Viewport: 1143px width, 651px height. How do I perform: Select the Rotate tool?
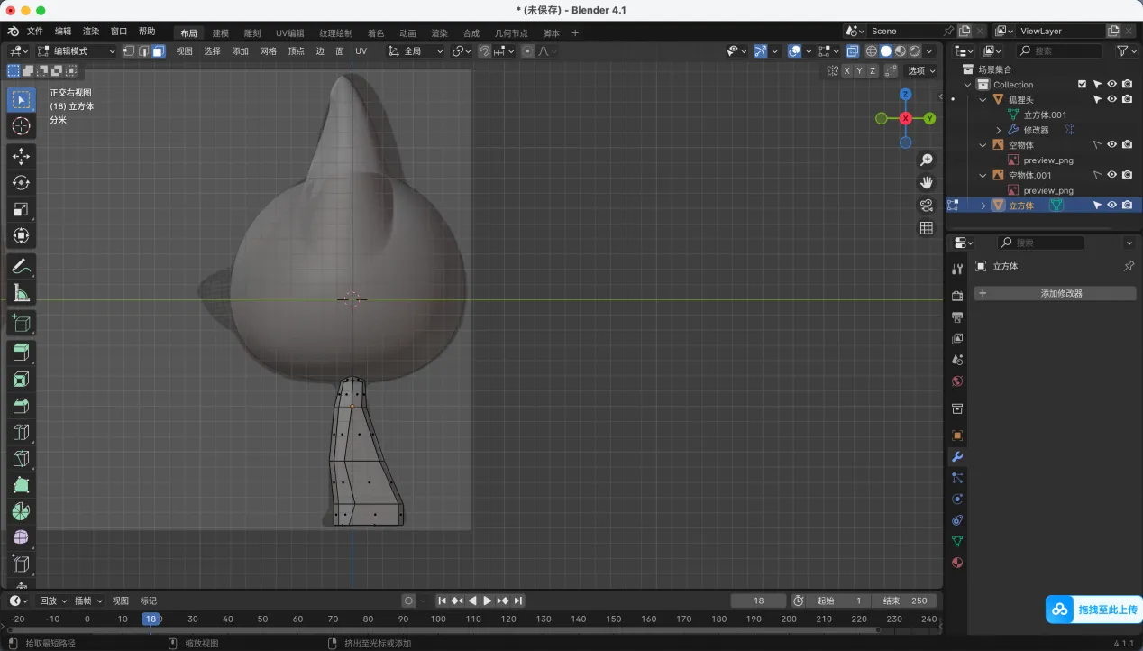tap(22, 183)
